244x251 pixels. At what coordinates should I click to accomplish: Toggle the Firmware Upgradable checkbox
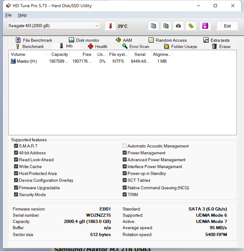pyautogui.click(x=16, y=188)
